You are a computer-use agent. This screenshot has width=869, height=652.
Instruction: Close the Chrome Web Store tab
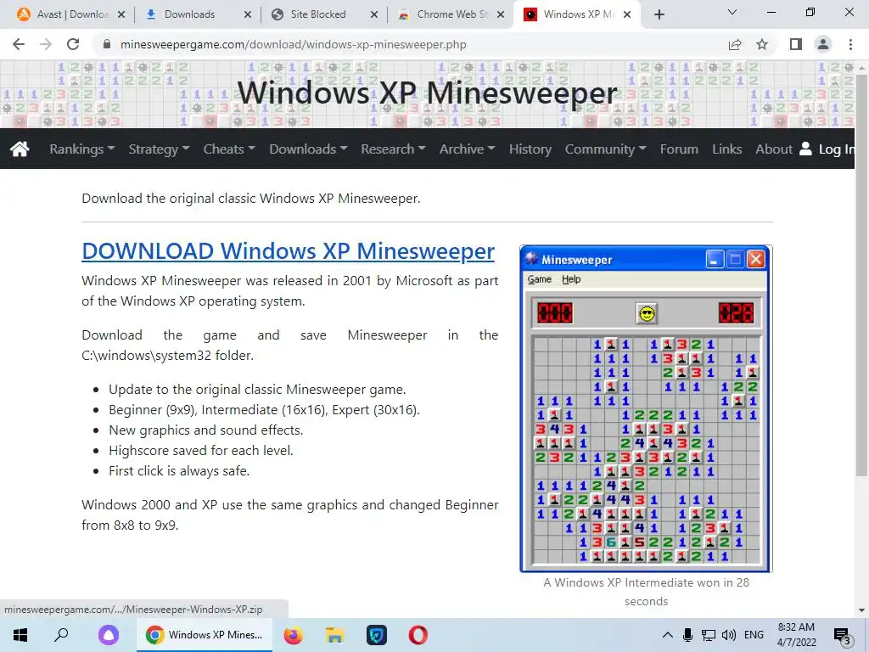click(x=501, y=14)
